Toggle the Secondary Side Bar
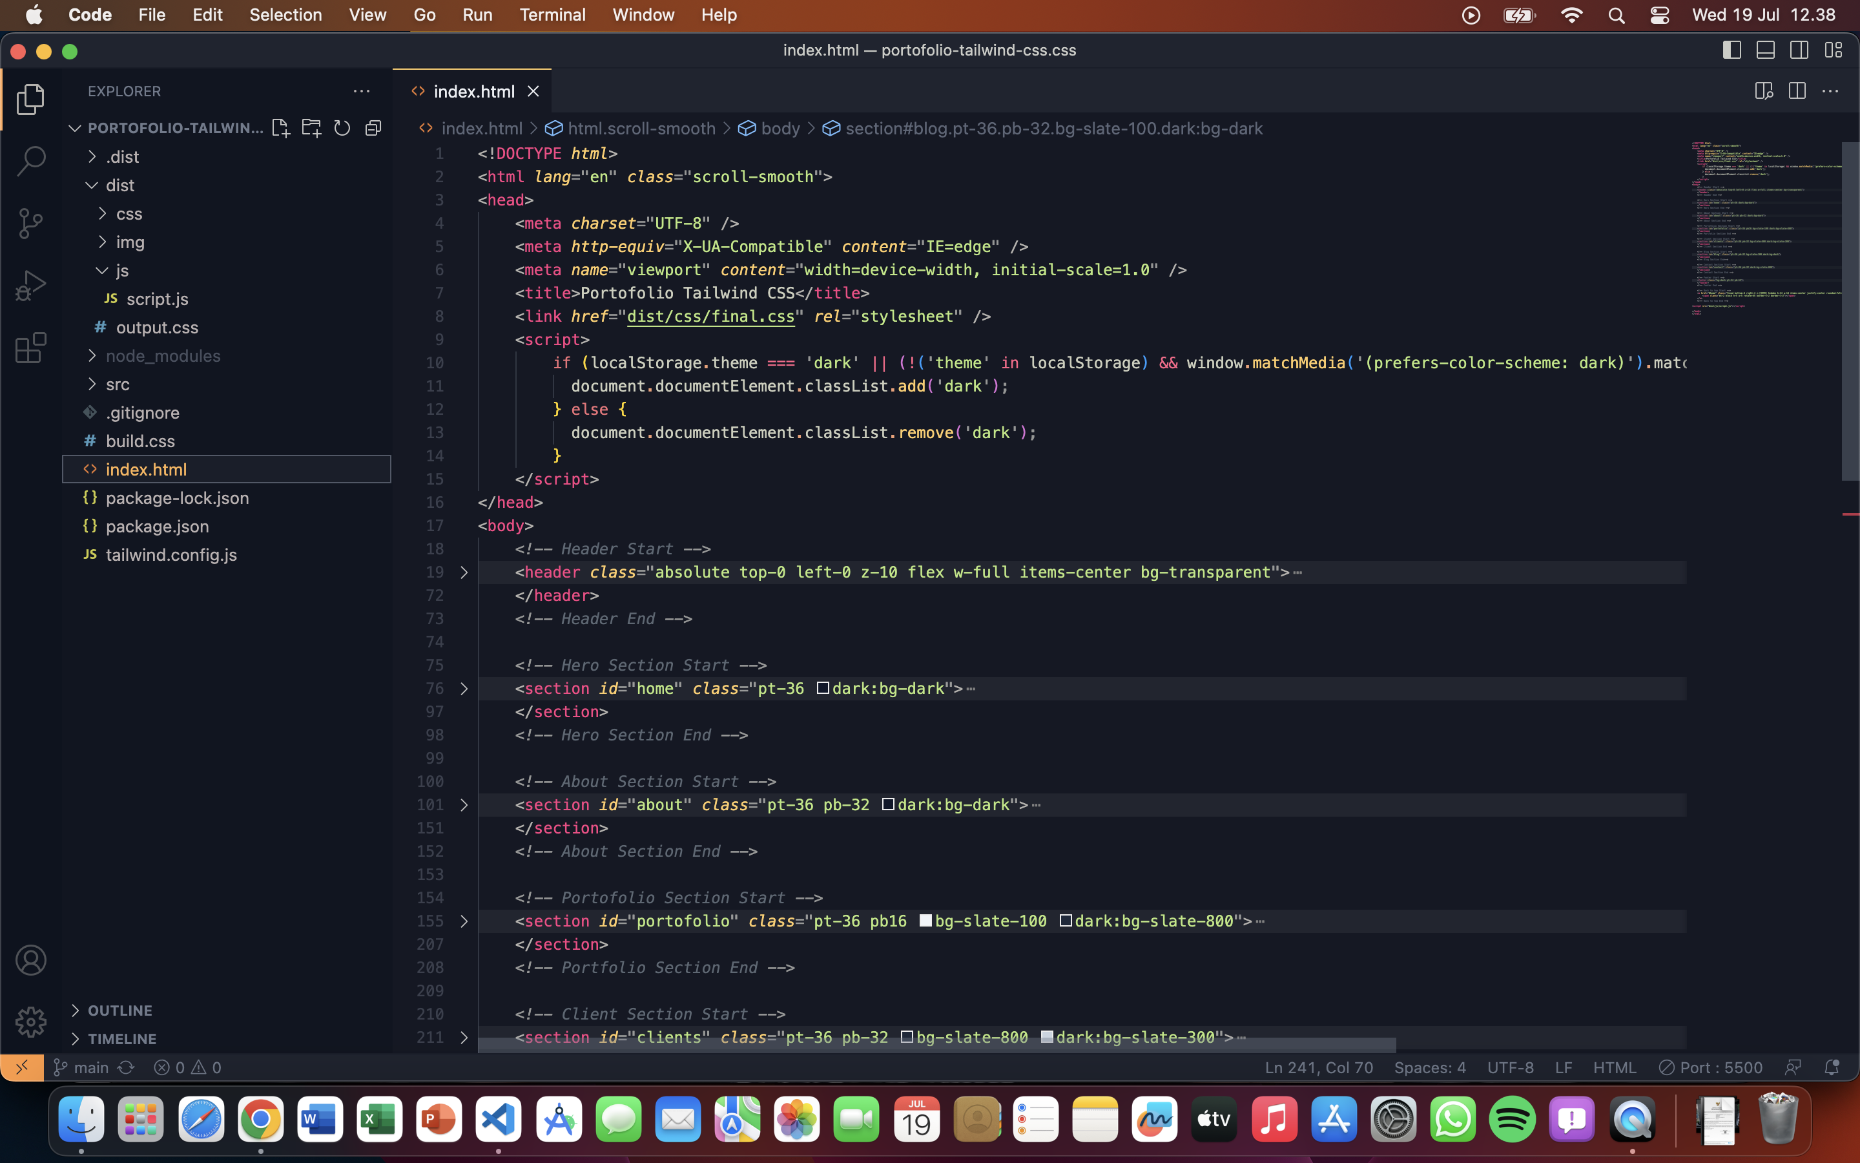Viewport: 1860px width, 1163px height. coord(1799,50)
